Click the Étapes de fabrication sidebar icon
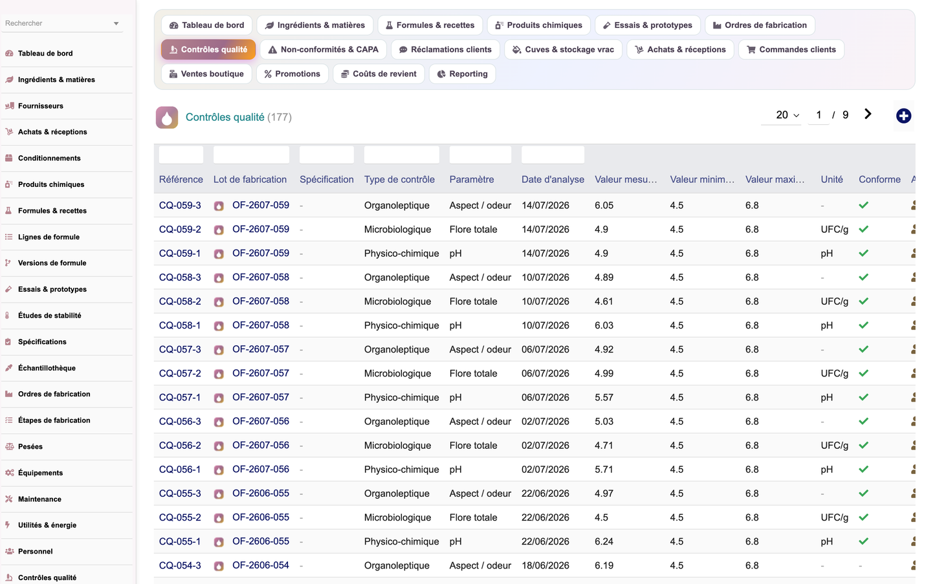This screenshot has height=584, width=935. [9, 420]
